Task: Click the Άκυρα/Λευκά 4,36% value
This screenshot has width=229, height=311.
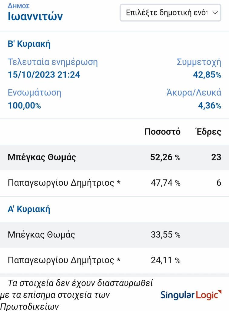Action: [x=210, y=105]
